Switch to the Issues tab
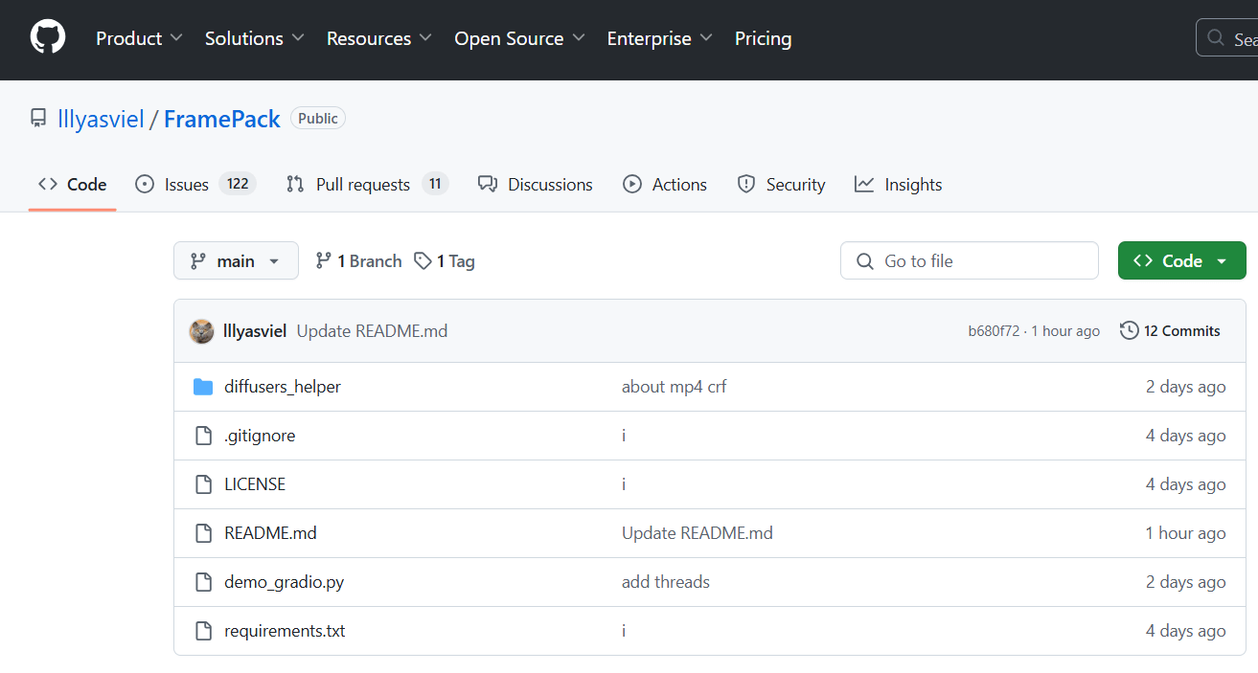The image size is (1258, 673). point(195,185)
